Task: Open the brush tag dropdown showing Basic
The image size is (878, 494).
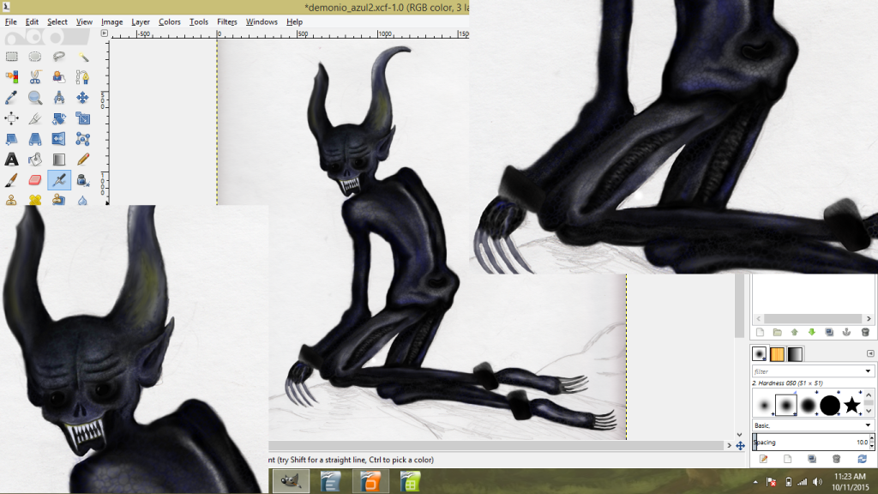Action: tap(868, 425)
